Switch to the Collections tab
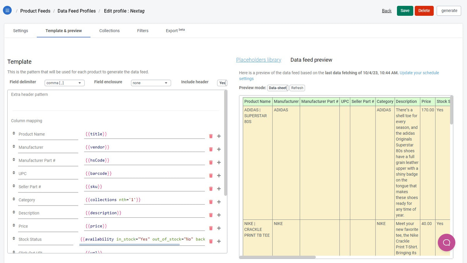Screen dimensions: 467x263 [x=109, y=31]
